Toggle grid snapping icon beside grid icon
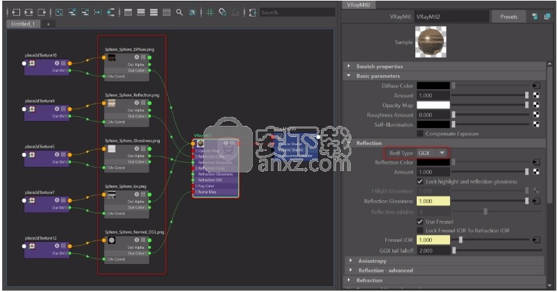The image size is (557, 292). (x=223, y=13)
